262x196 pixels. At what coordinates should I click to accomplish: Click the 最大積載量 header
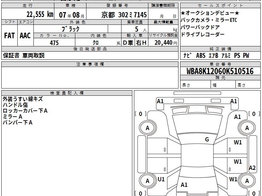pos(163,22)
